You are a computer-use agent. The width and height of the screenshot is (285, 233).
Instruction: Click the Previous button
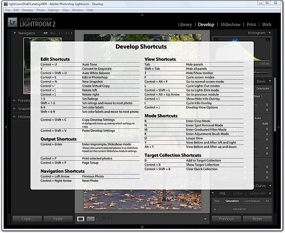[226, 219]
